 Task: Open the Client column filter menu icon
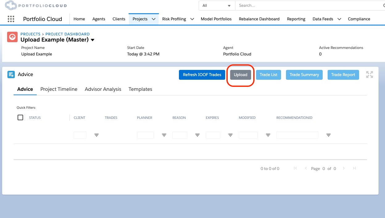[x=97, y=135]
